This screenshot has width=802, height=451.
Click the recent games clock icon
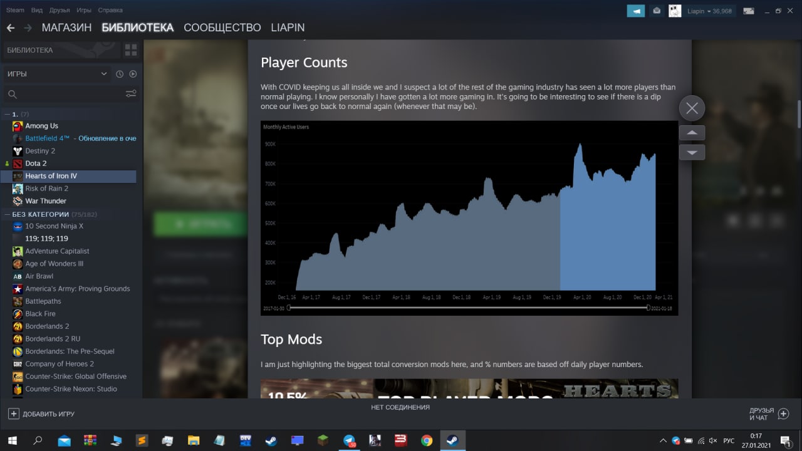click(120, 74)
